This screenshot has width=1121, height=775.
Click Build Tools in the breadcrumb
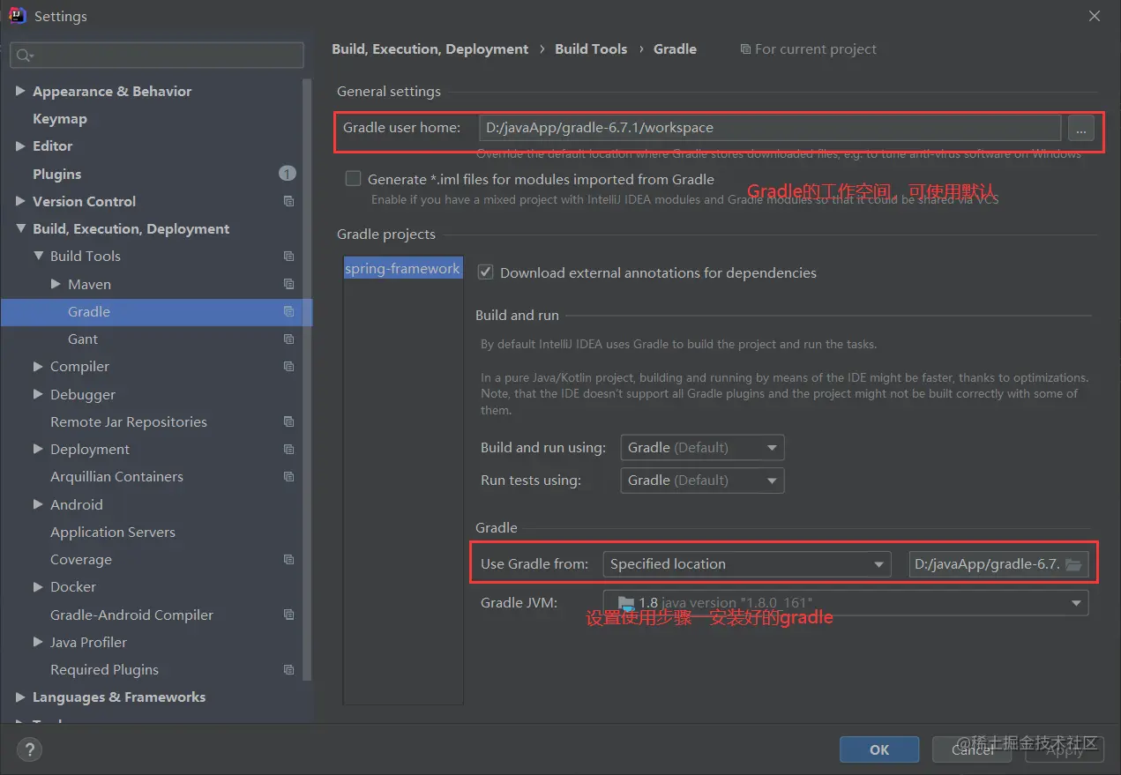coord(591,49)
